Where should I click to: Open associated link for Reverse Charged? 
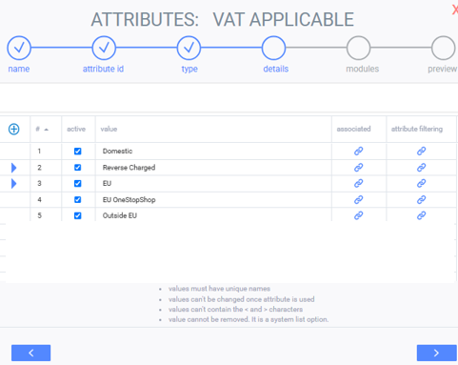[358, 168]
